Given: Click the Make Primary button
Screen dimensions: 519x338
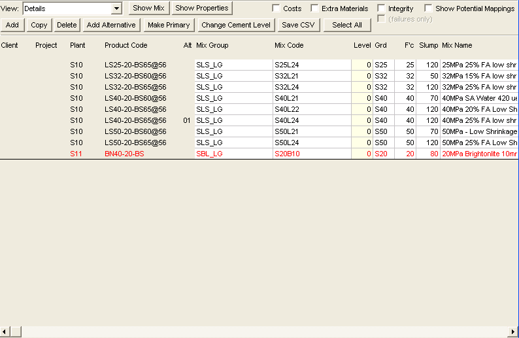Looking at the screenshot, I should coord(169,25).
